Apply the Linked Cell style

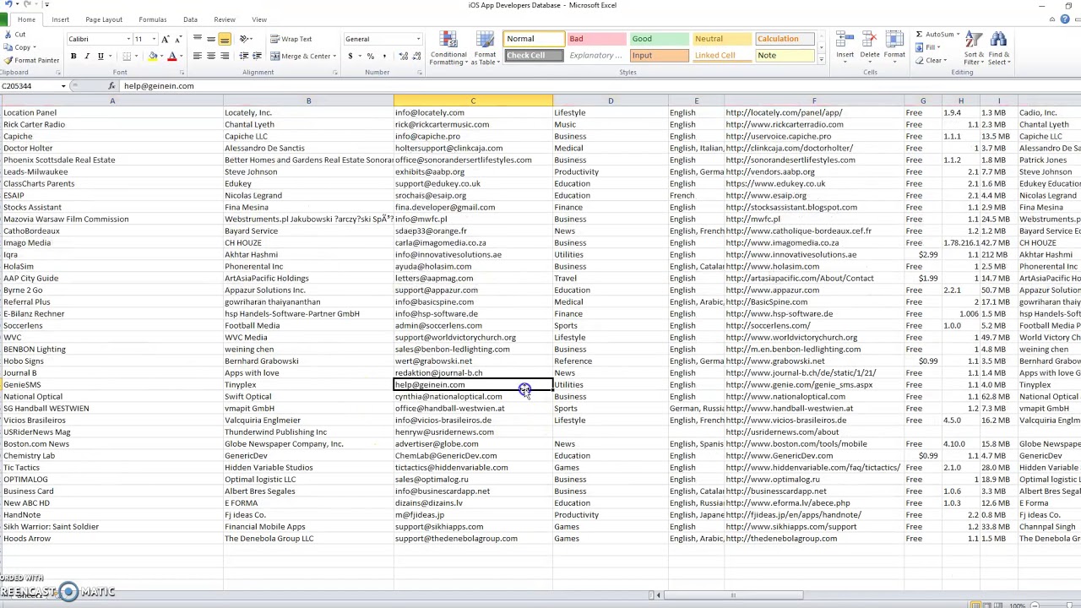click(723, 56)
